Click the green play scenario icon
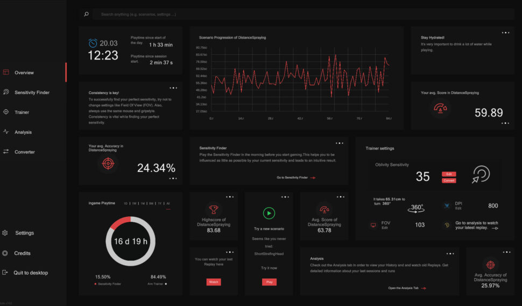522x306 pixels. point(269,213)
